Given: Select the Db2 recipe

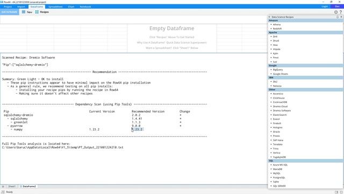Looking at the screenshot, I should coord(275,81).
